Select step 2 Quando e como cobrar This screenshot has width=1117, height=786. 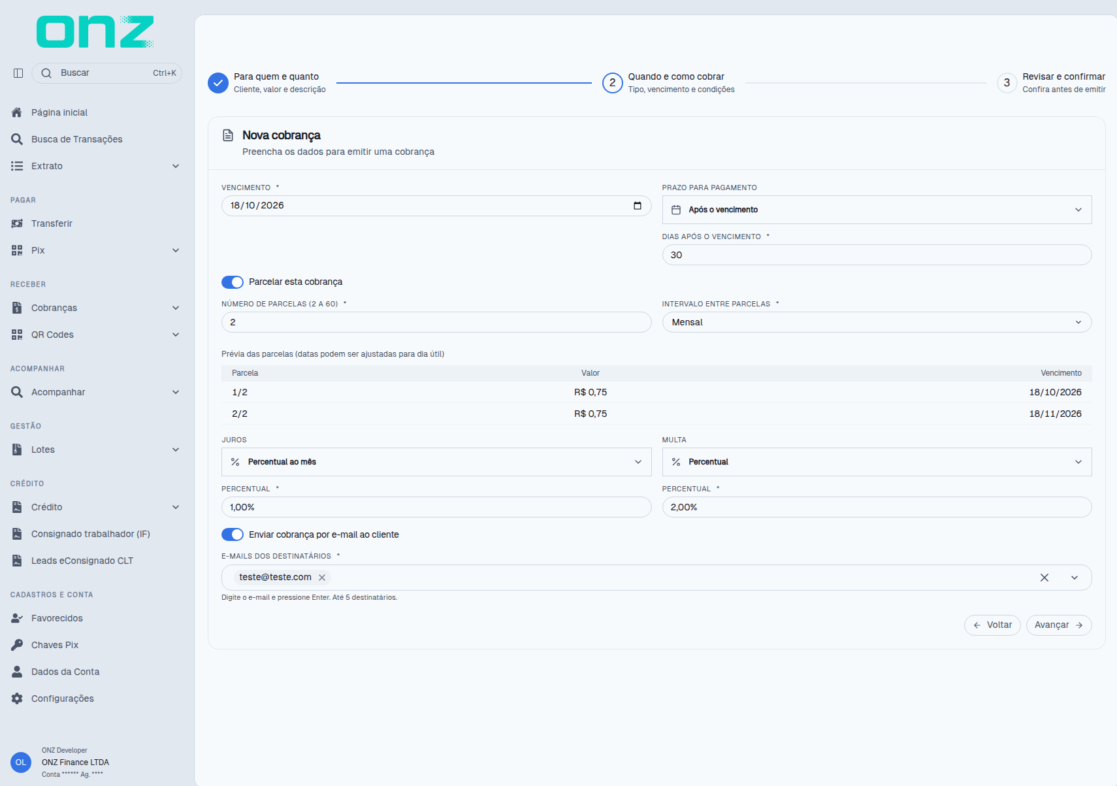668,83
